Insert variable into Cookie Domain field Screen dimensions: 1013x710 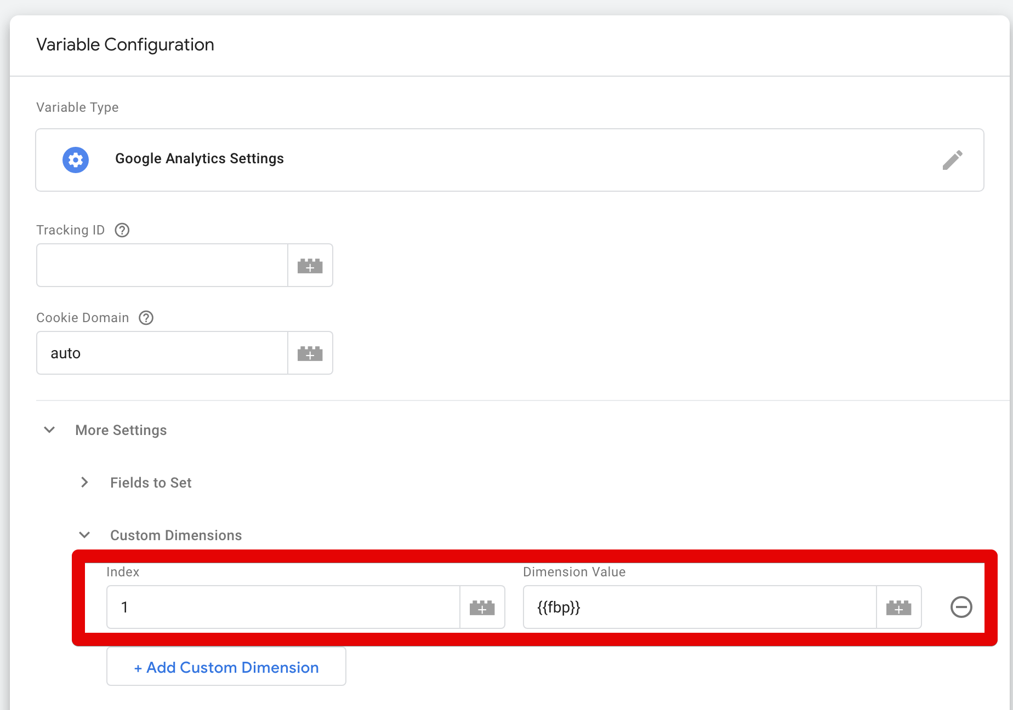click(x=310, y=353)
